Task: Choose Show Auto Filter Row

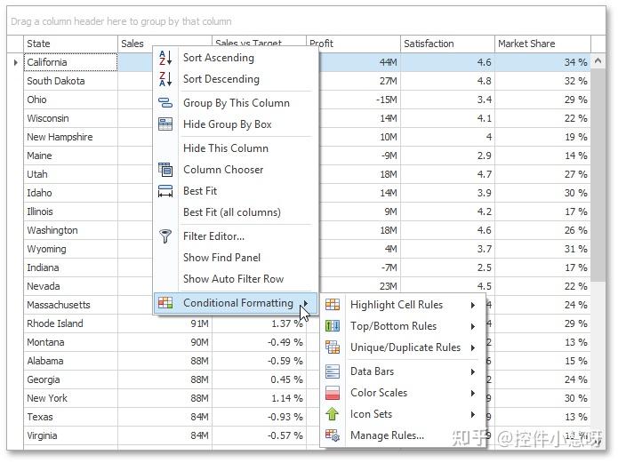Action: (236, 279)
